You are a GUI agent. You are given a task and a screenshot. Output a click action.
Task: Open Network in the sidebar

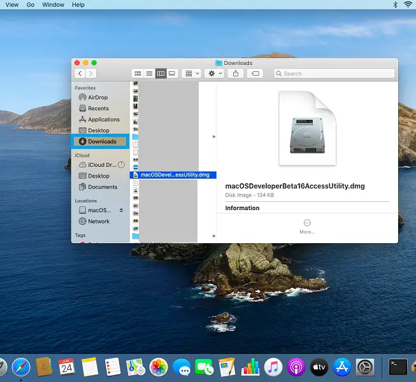94,222
